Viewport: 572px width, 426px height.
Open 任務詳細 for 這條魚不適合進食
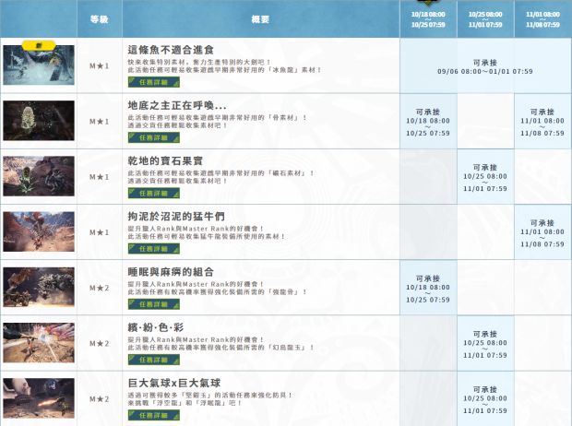tap(153, 82)
